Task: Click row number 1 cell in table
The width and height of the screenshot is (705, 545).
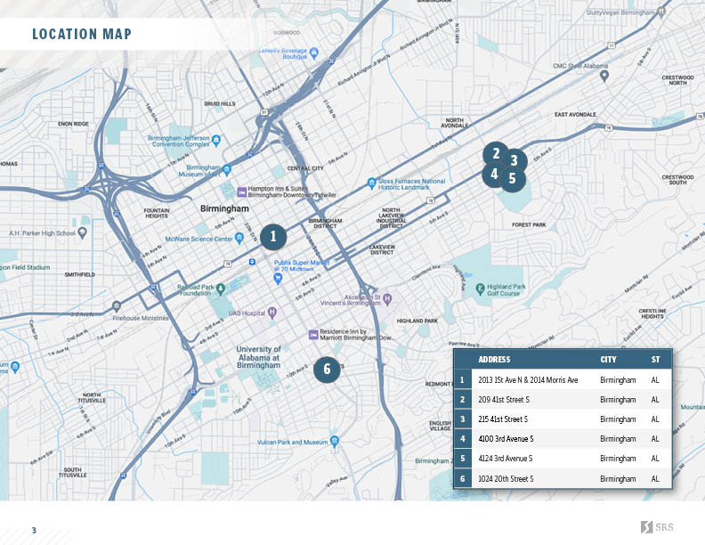Action: tap(462, 380)
